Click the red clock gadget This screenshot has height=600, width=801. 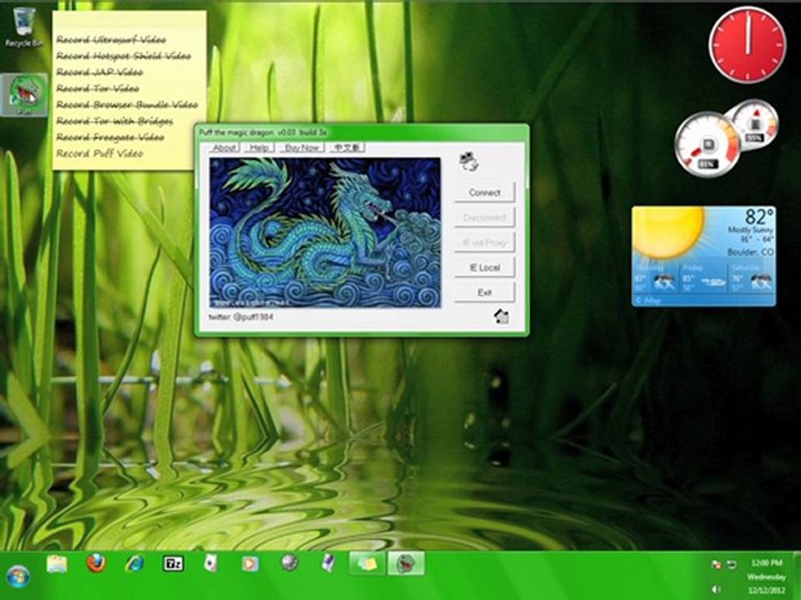click(x=747, y=44)
